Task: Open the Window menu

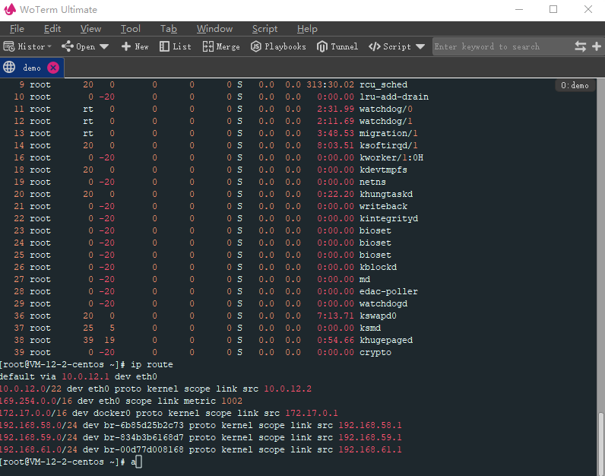Action: tap(214, 29)
